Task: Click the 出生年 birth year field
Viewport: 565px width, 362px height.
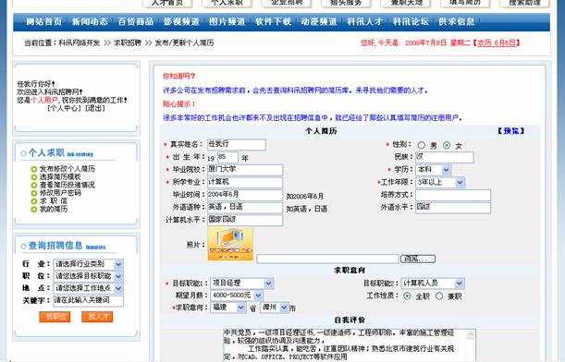Action: click(227, 157)
